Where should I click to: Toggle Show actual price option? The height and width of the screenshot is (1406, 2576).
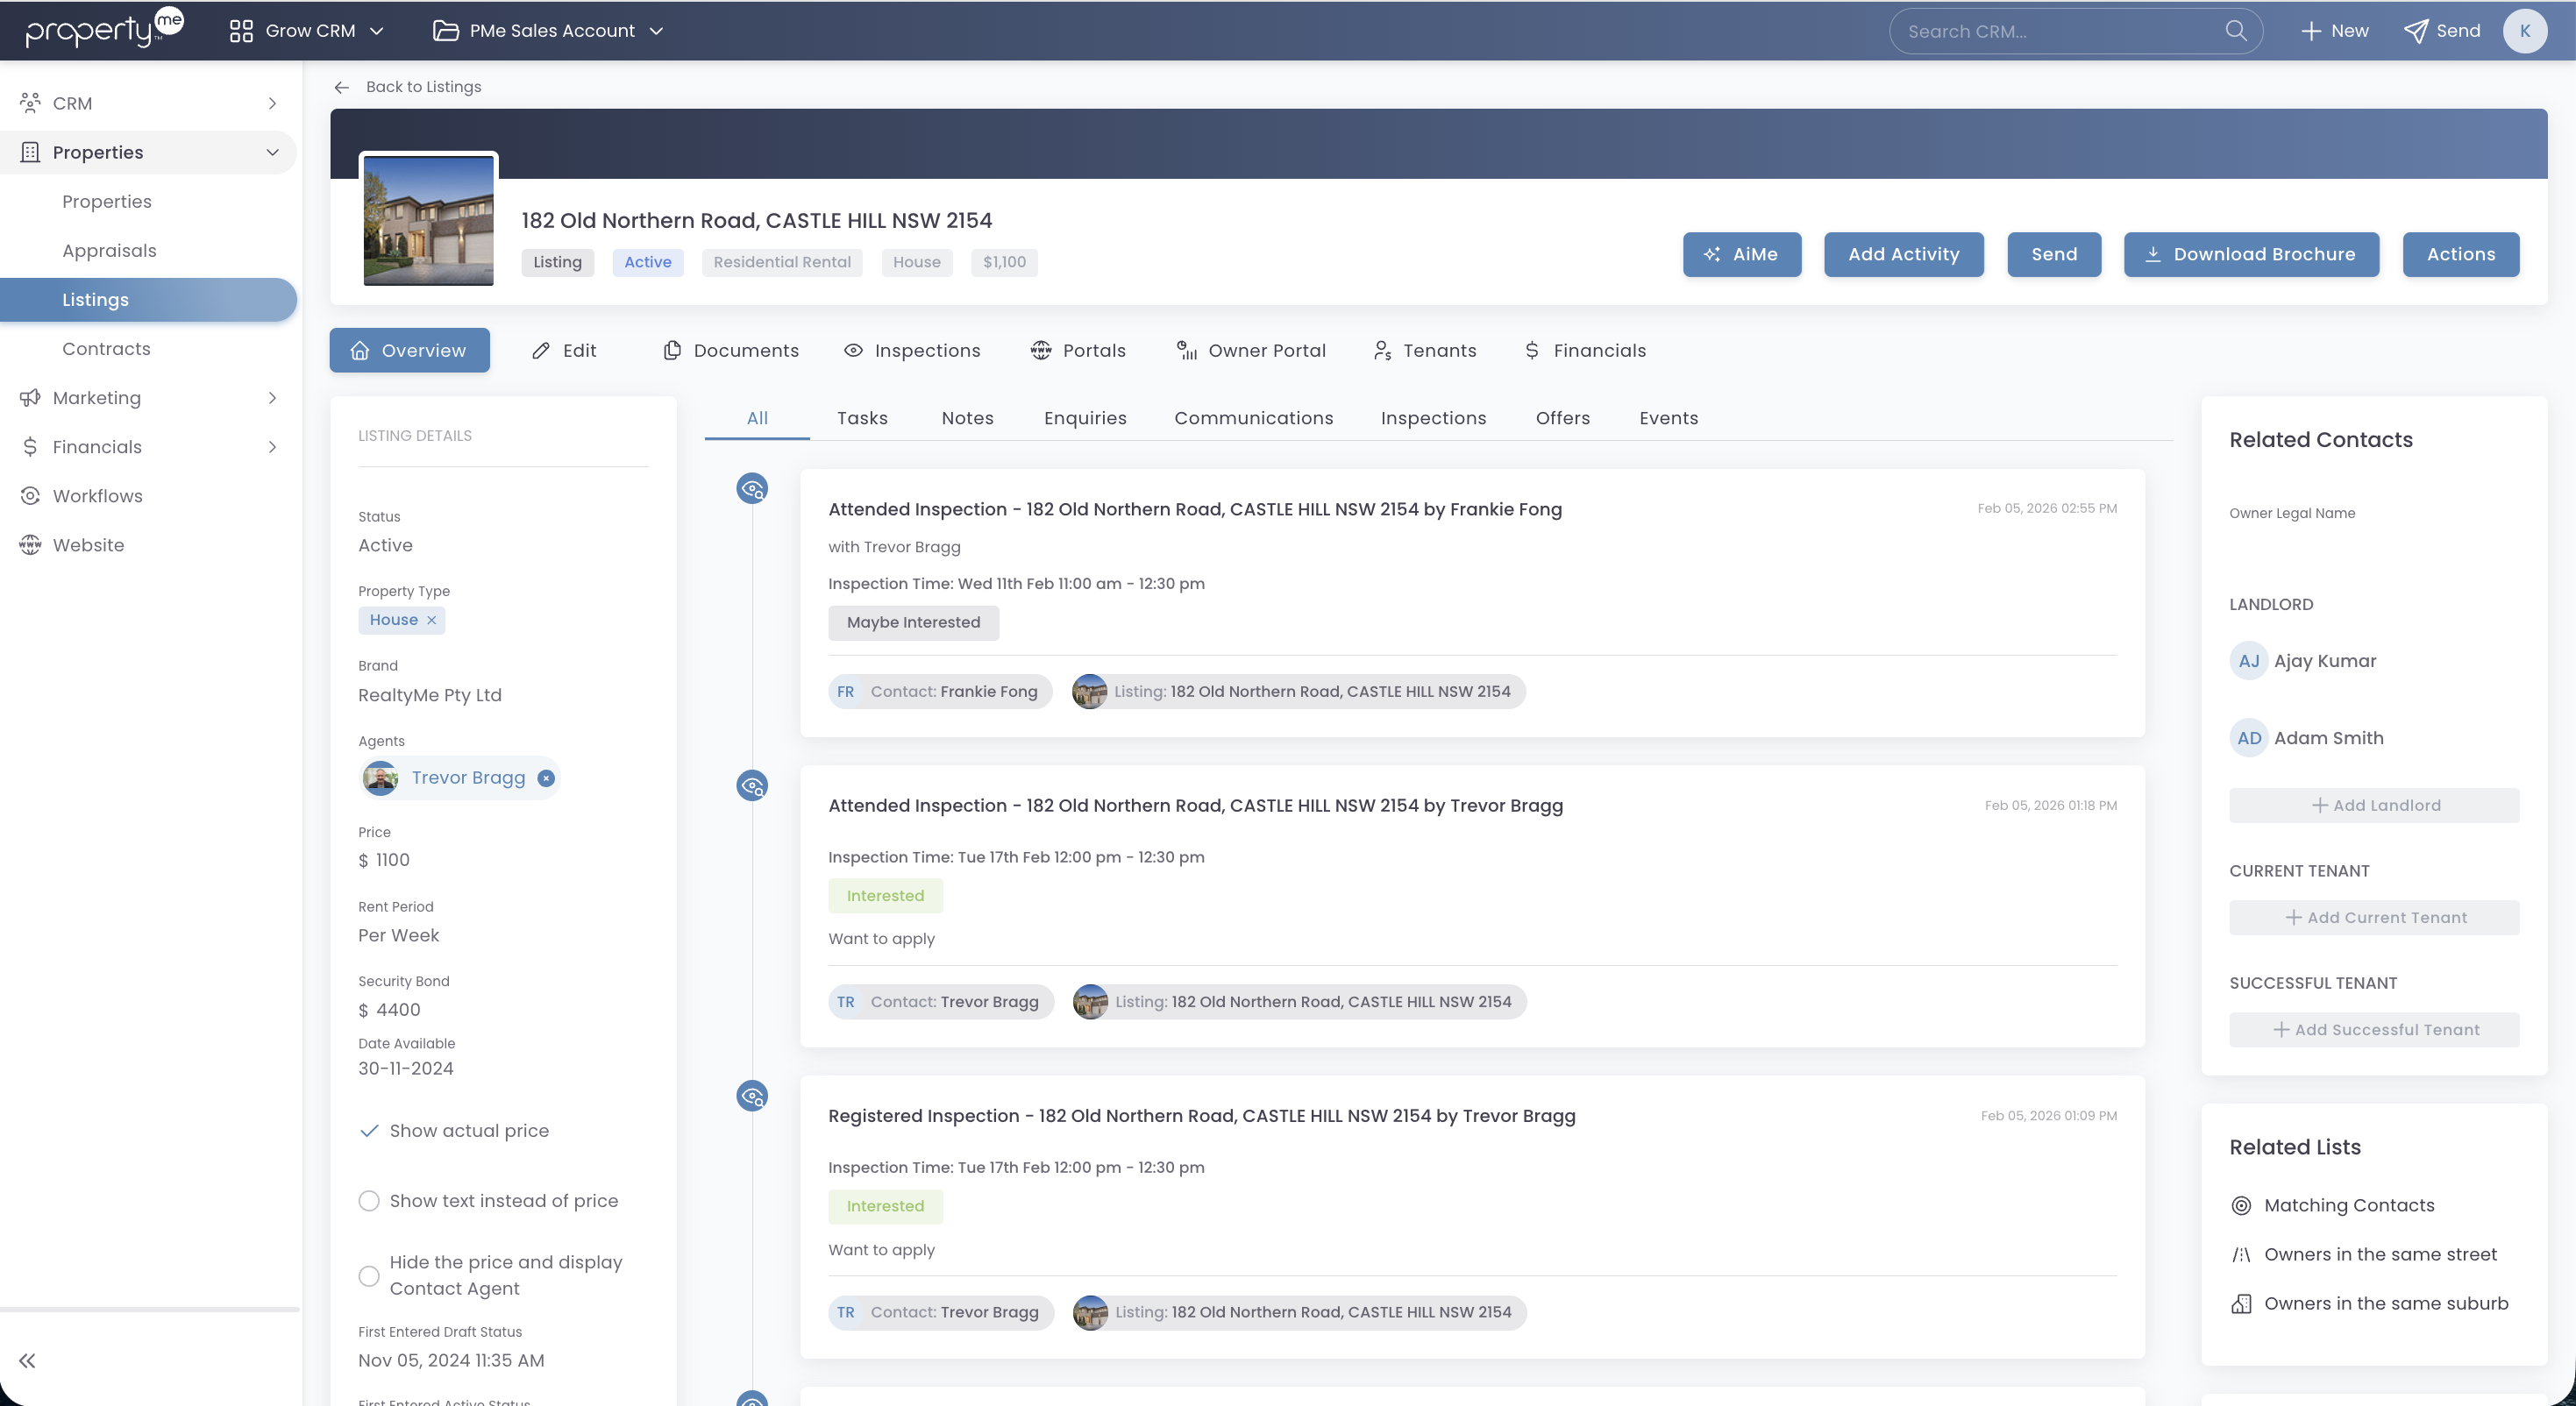(369, 1131)
